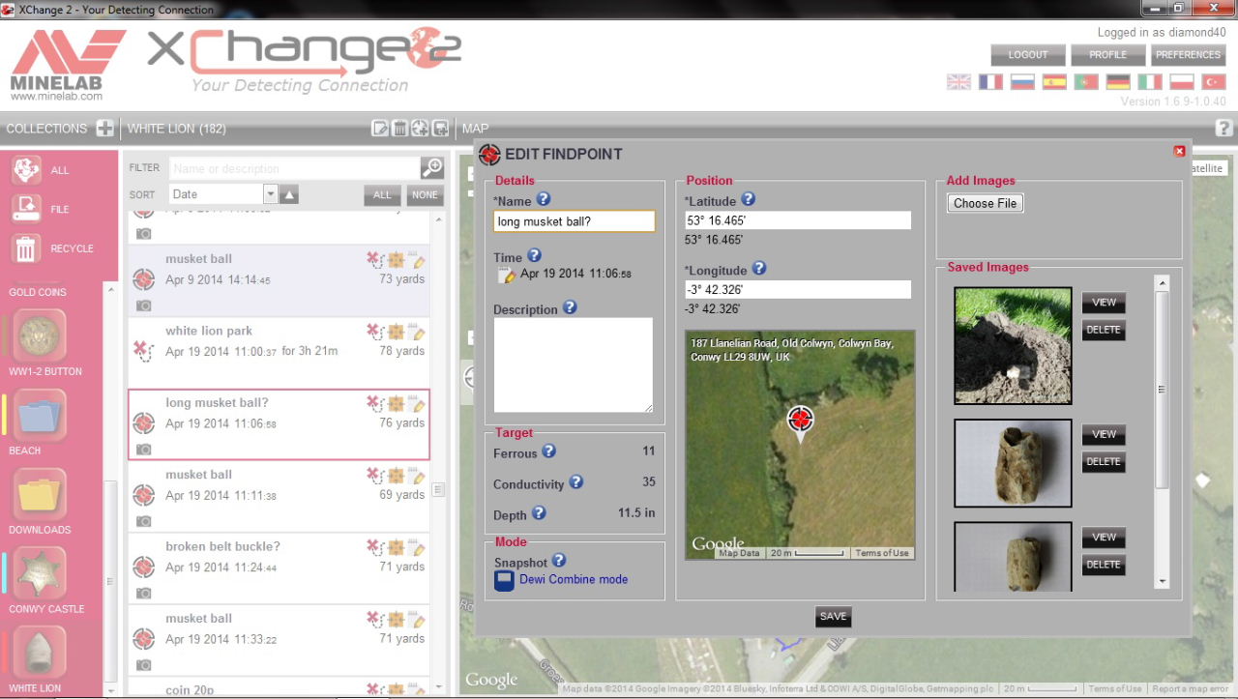The image size is (1238, 699).
Task: Click Report a map error link
Action: click(x=1192, y=689)
